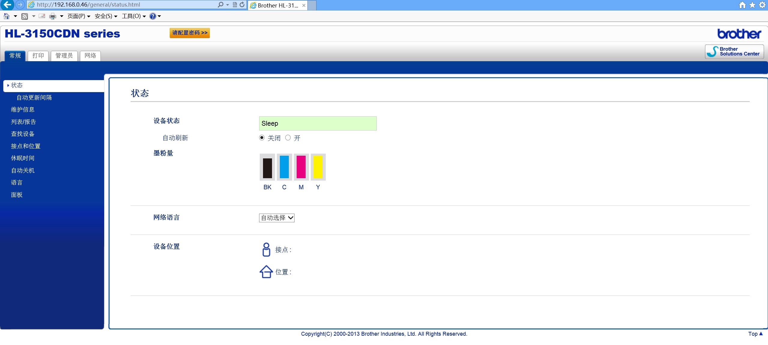Open 语言 in the sidebar
Screen dimensions: 768x345
point(17,182)
